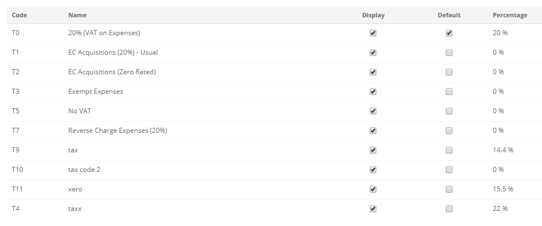
Task: Set taxx T4 as default code
Action: (x=449, y=209)
